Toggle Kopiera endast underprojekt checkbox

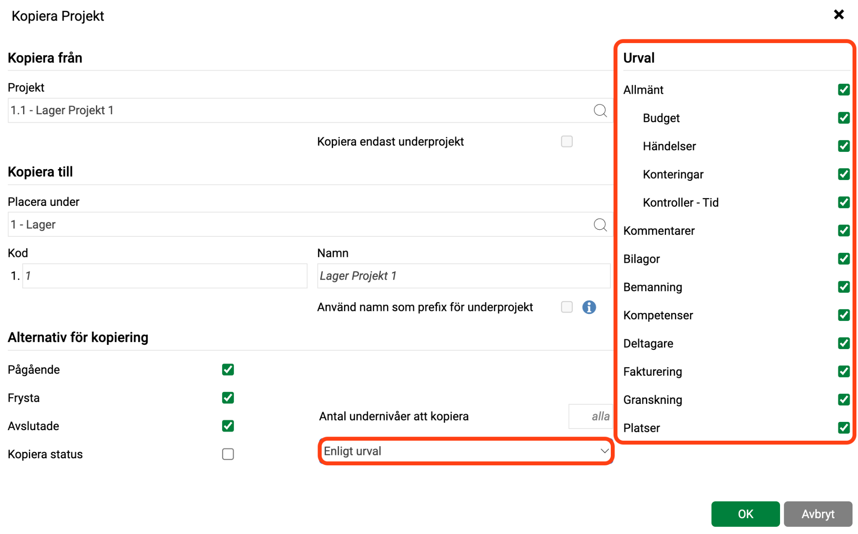tap(566, 141)
